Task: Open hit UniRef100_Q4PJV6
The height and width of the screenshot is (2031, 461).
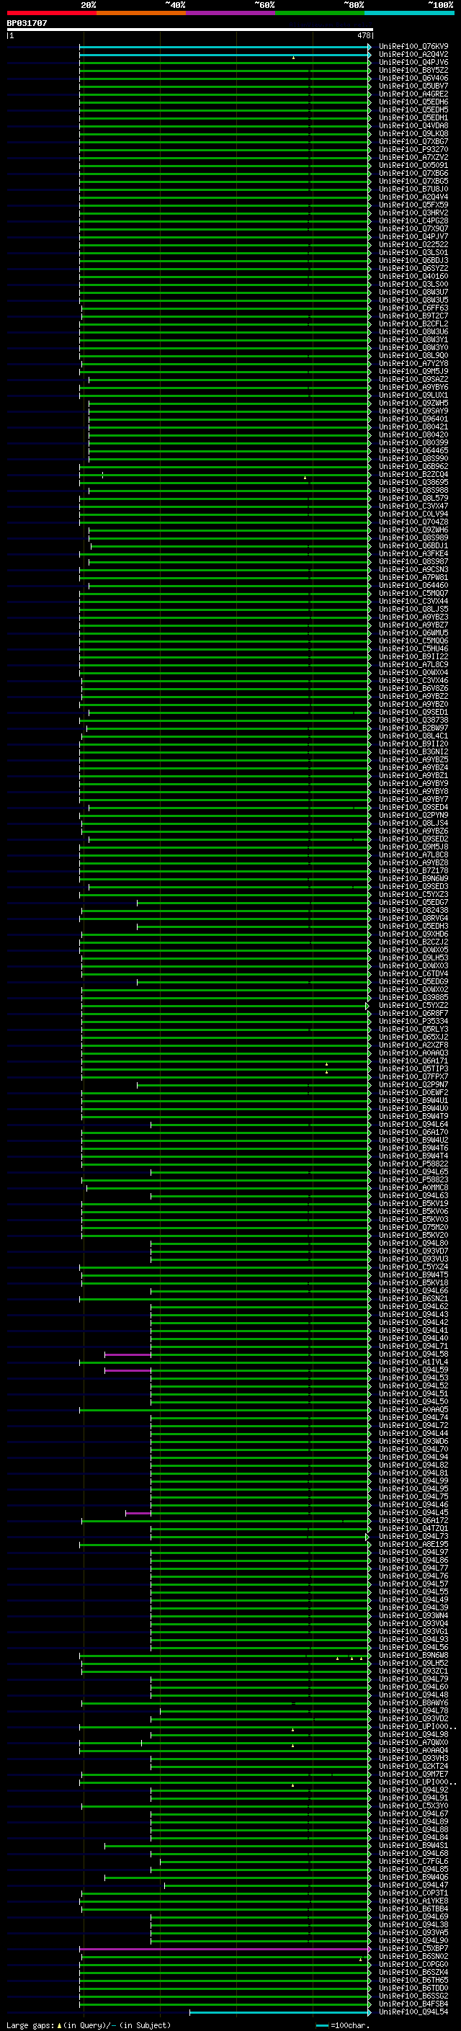Action: (x=413, y=62)
